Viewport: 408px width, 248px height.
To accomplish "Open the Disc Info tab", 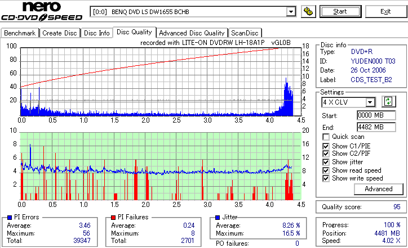I will (x=96, y=33).
